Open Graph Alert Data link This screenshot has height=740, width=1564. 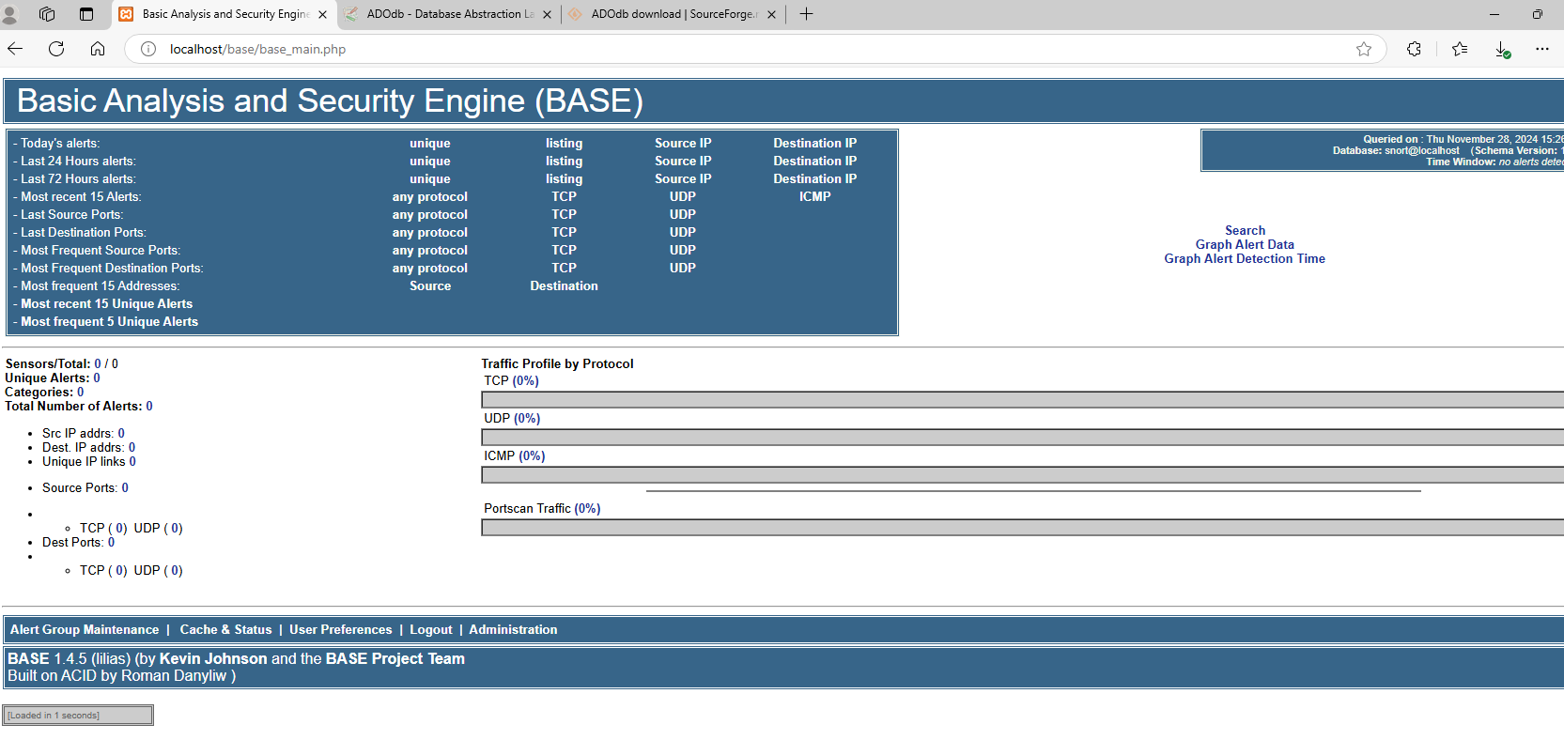[x=1245, y=244]
